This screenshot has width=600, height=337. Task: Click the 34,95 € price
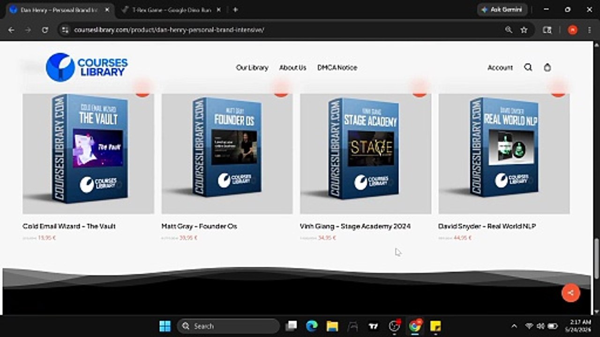pyautogui.click(x=327, y=238)
